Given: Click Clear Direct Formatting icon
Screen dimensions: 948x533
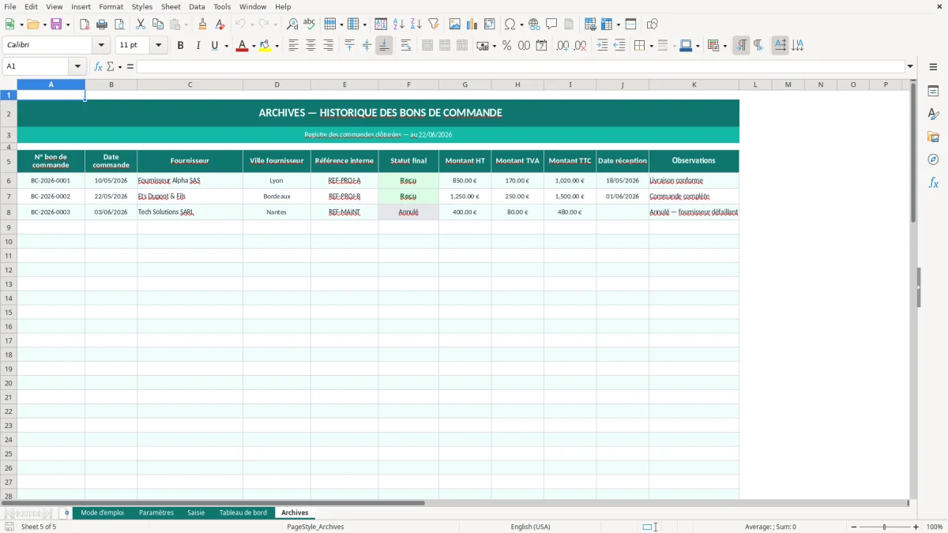Looking at the screenshot, I should click(x=220, y=24).
